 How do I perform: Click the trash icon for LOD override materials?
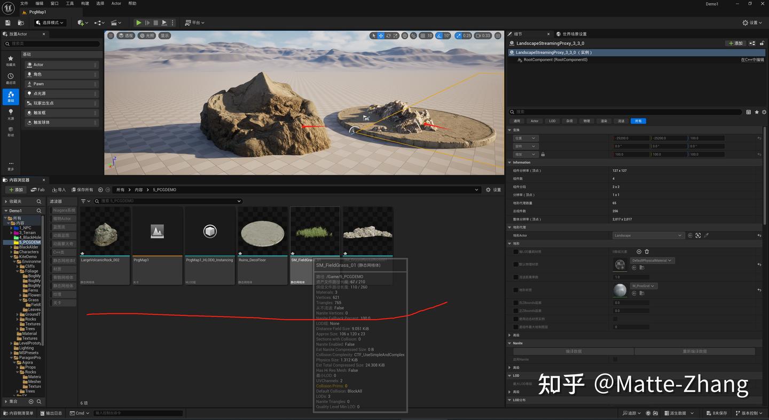tap(647, 251)
